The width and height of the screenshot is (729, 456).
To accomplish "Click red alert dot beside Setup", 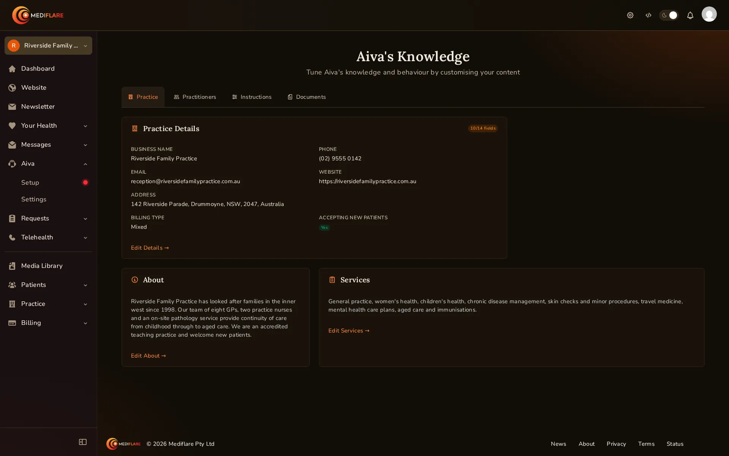I will pos(85,182).
